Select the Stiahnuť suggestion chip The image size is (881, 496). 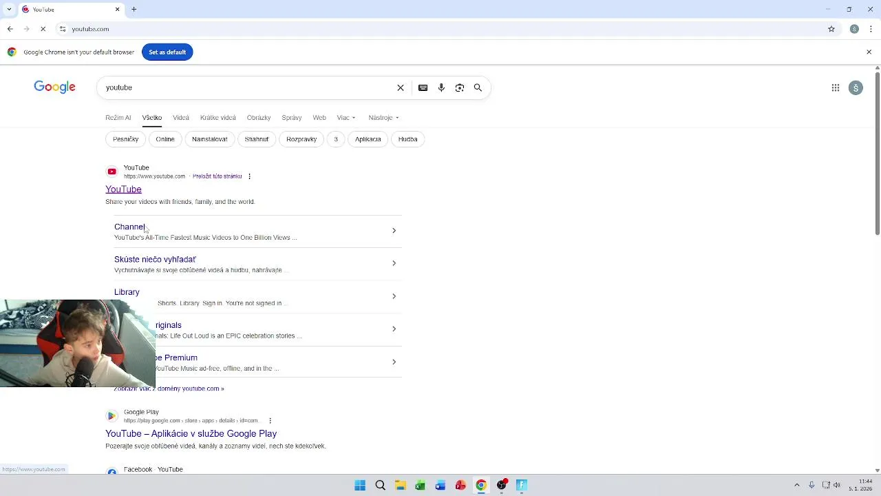257,139
